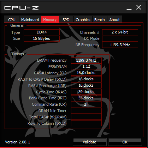Click the Command Rate 2T field
The height and width of the screenshot is (148, 148).
(86, 104)
